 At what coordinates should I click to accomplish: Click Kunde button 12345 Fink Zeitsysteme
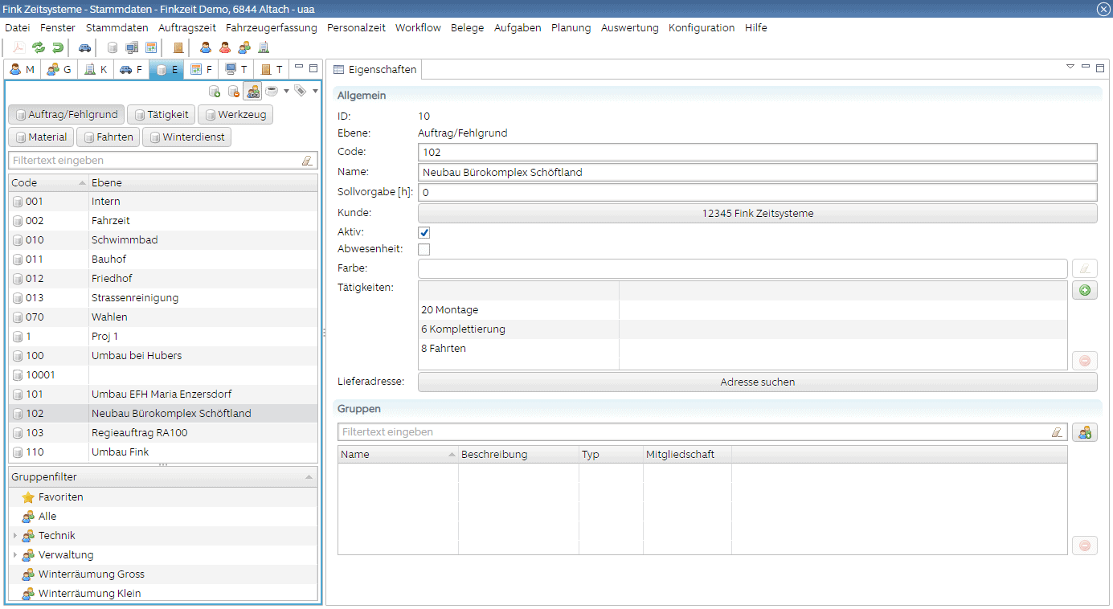pyautogui.click(x=757, y=214)
